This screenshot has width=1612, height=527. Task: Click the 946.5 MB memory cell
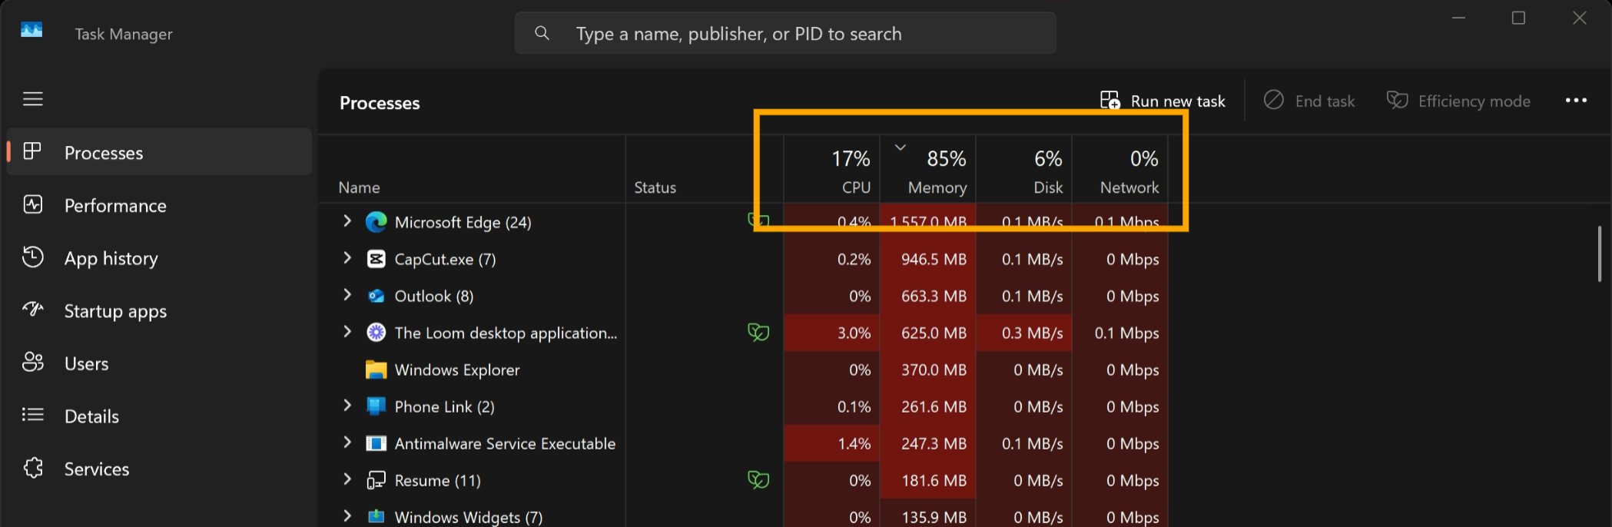pyautogui.click(x=928, y=259)
